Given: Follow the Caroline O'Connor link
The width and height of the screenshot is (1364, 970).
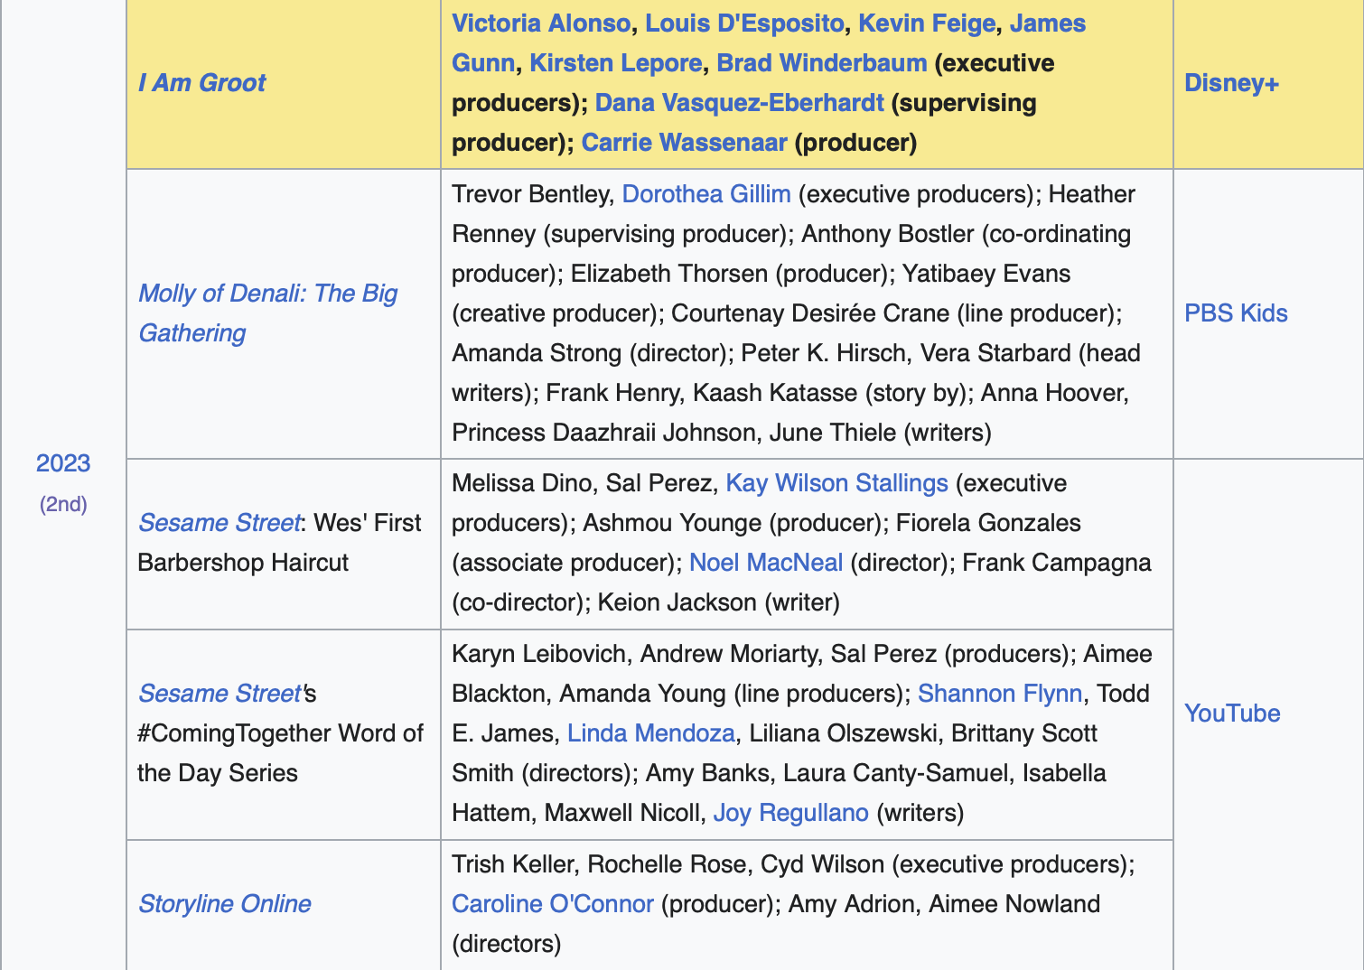Looking at the screenshot, I should tap(553, 904).
